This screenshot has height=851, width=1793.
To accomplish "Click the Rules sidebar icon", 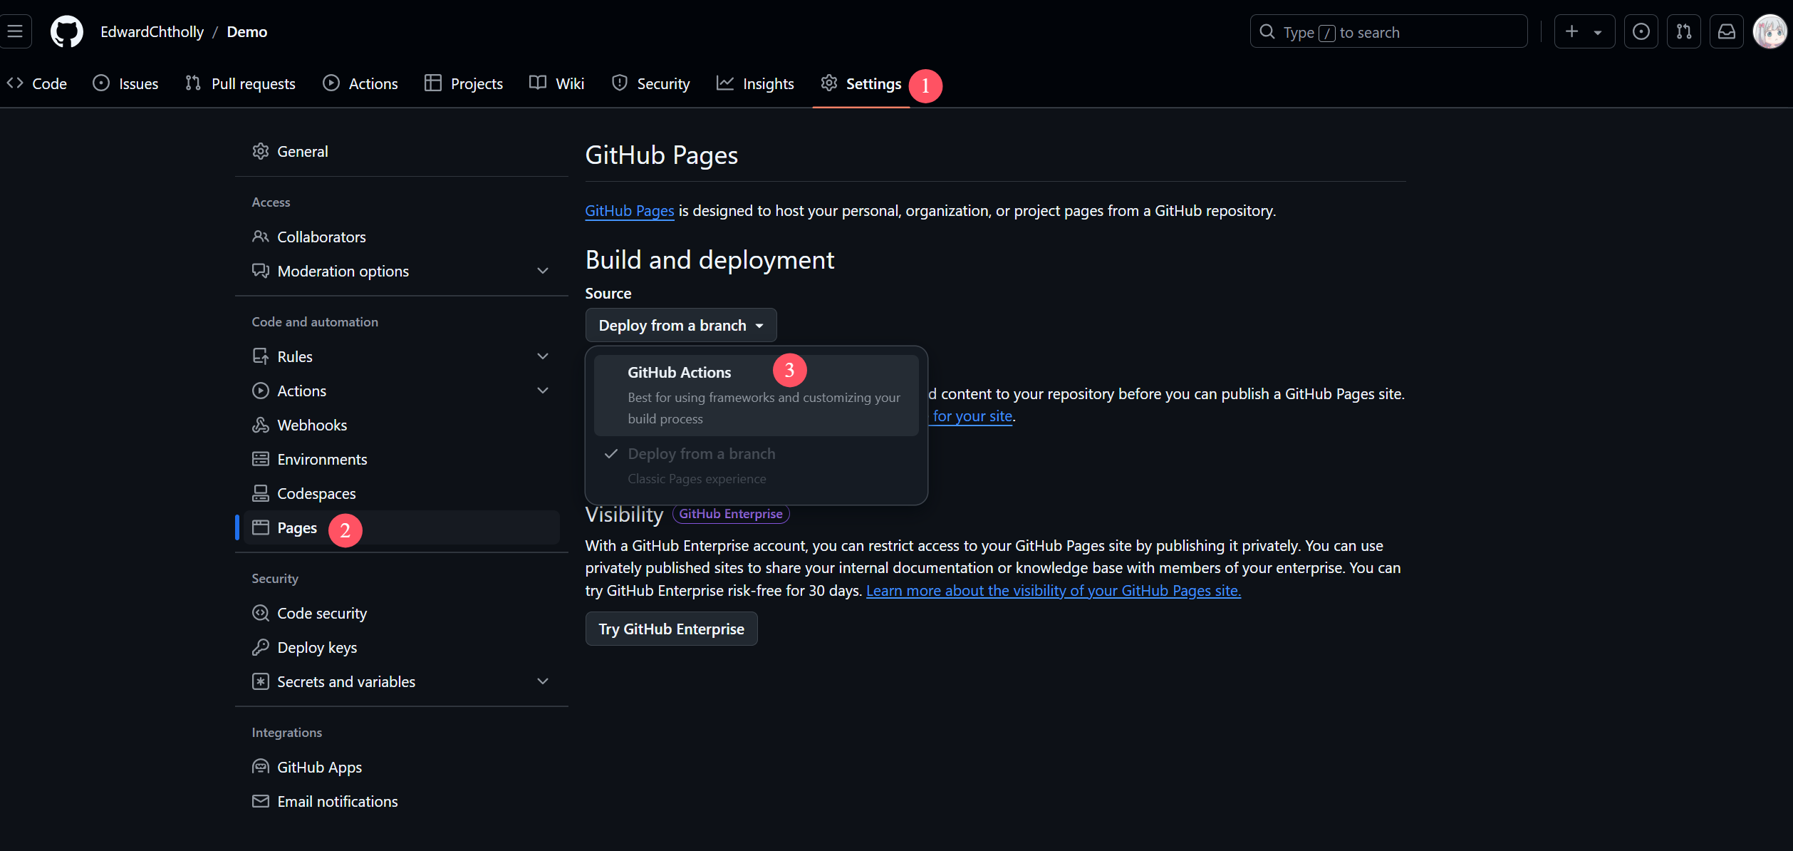I will click(261, 356).
